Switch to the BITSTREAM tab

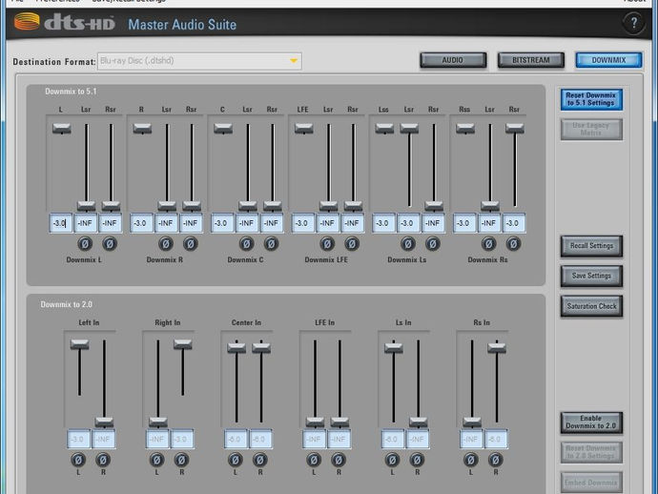pyautogui.click(x=531, y=60)
